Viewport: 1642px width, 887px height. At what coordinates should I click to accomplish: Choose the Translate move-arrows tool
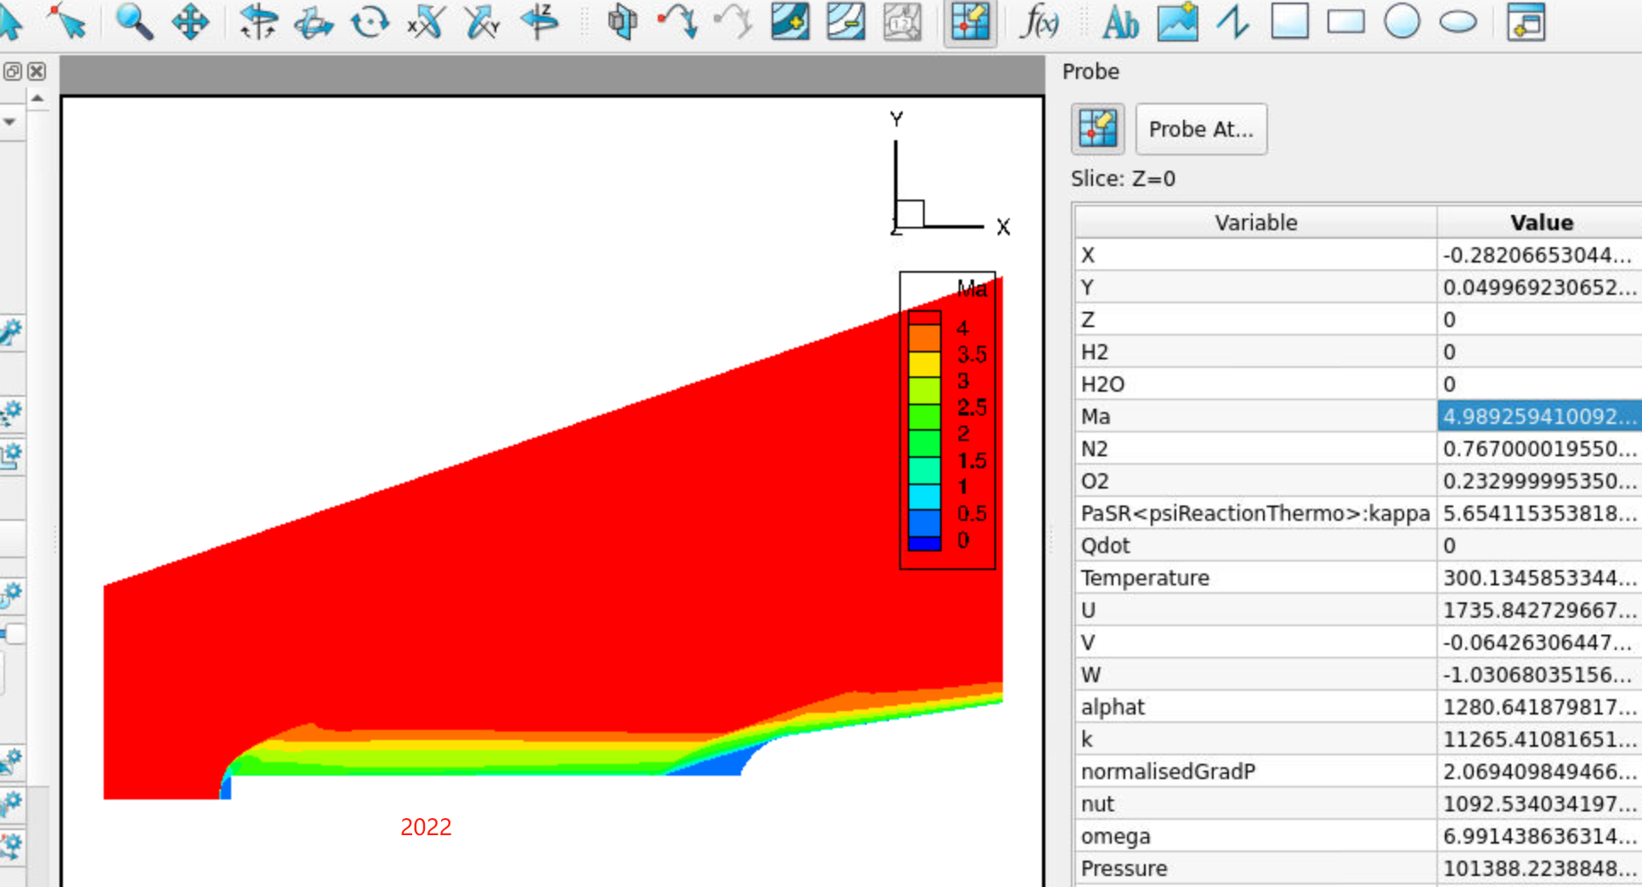click(x=190, y=21)
